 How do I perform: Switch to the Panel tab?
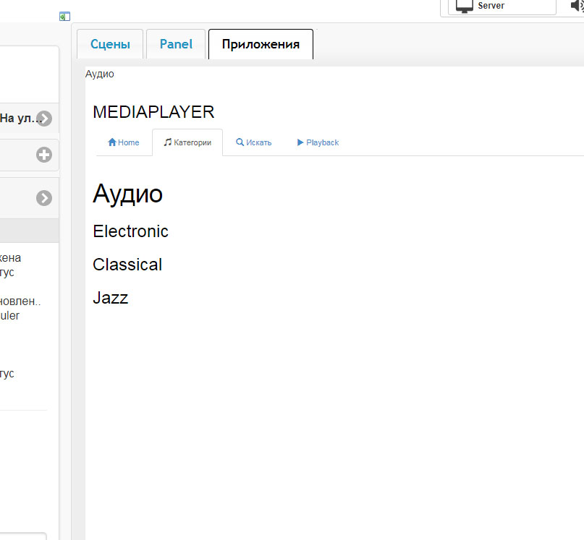click(176, 44)
